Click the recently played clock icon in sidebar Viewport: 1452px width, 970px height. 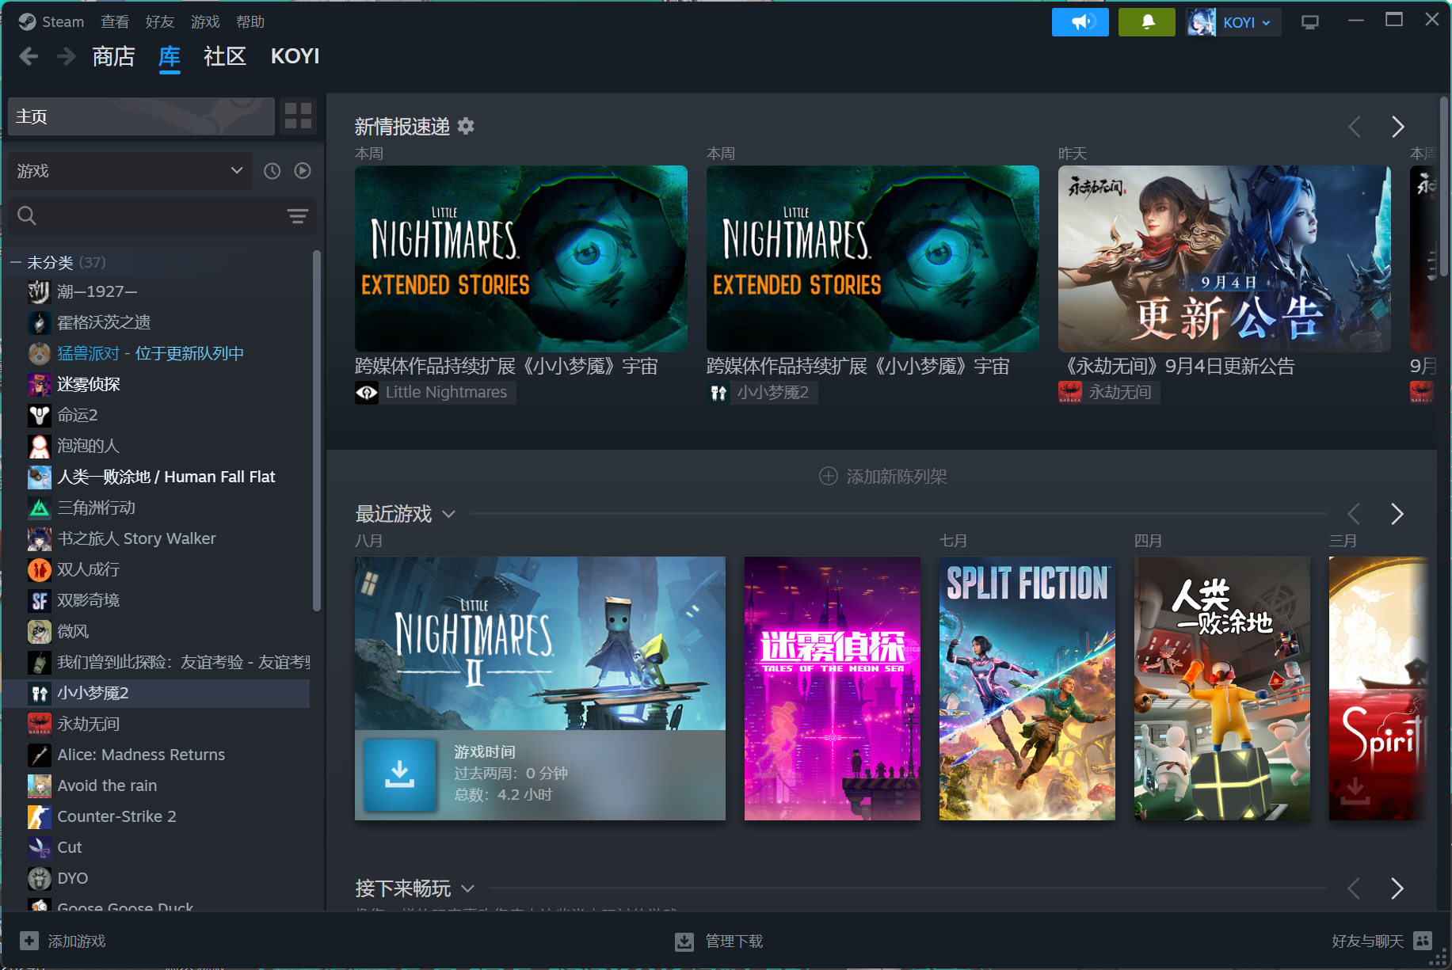click(272, 170)
